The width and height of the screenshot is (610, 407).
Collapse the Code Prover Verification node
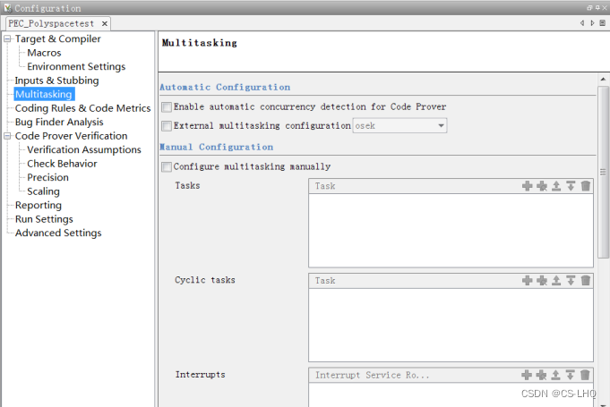tap(7, 136)
